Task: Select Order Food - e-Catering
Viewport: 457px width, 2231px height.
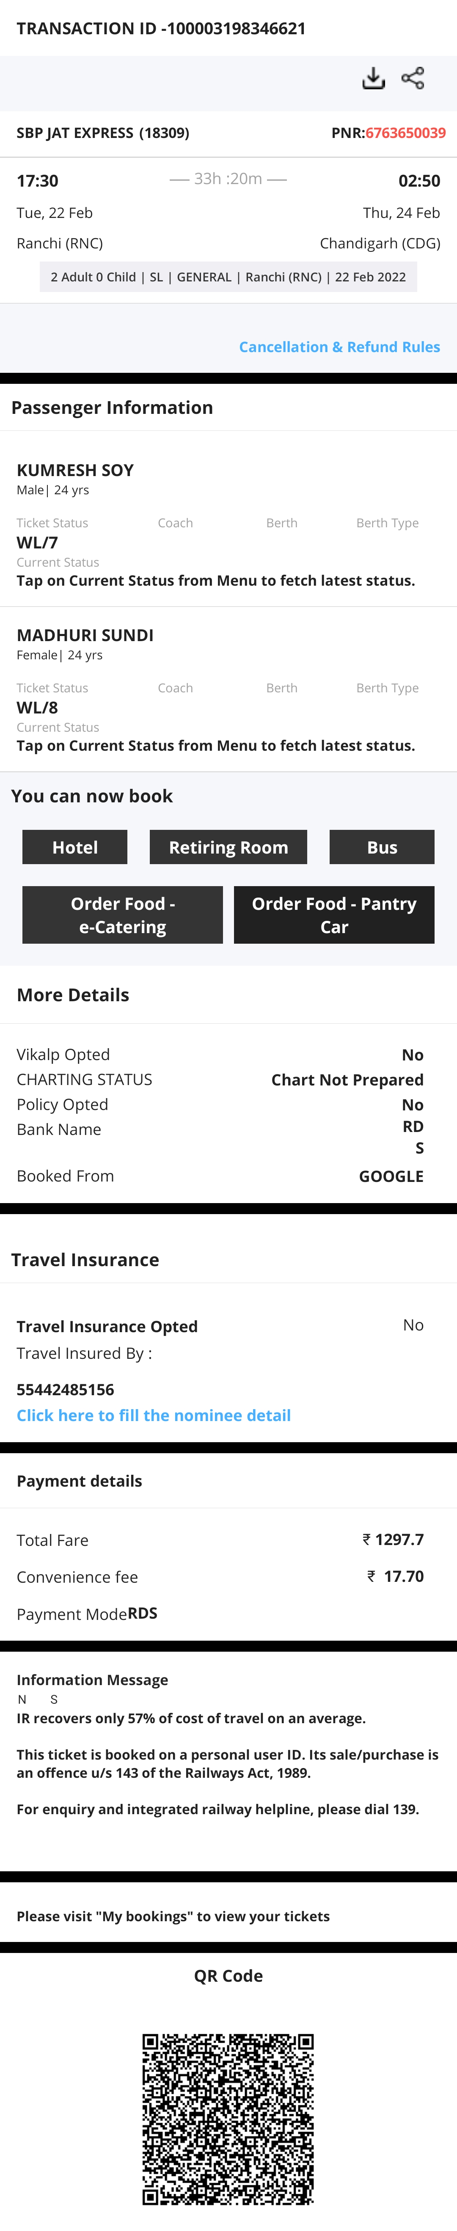Action: [122, 914]
